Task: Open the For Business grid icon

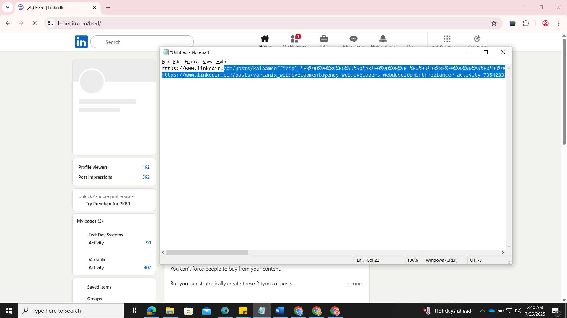Action: 447,39
